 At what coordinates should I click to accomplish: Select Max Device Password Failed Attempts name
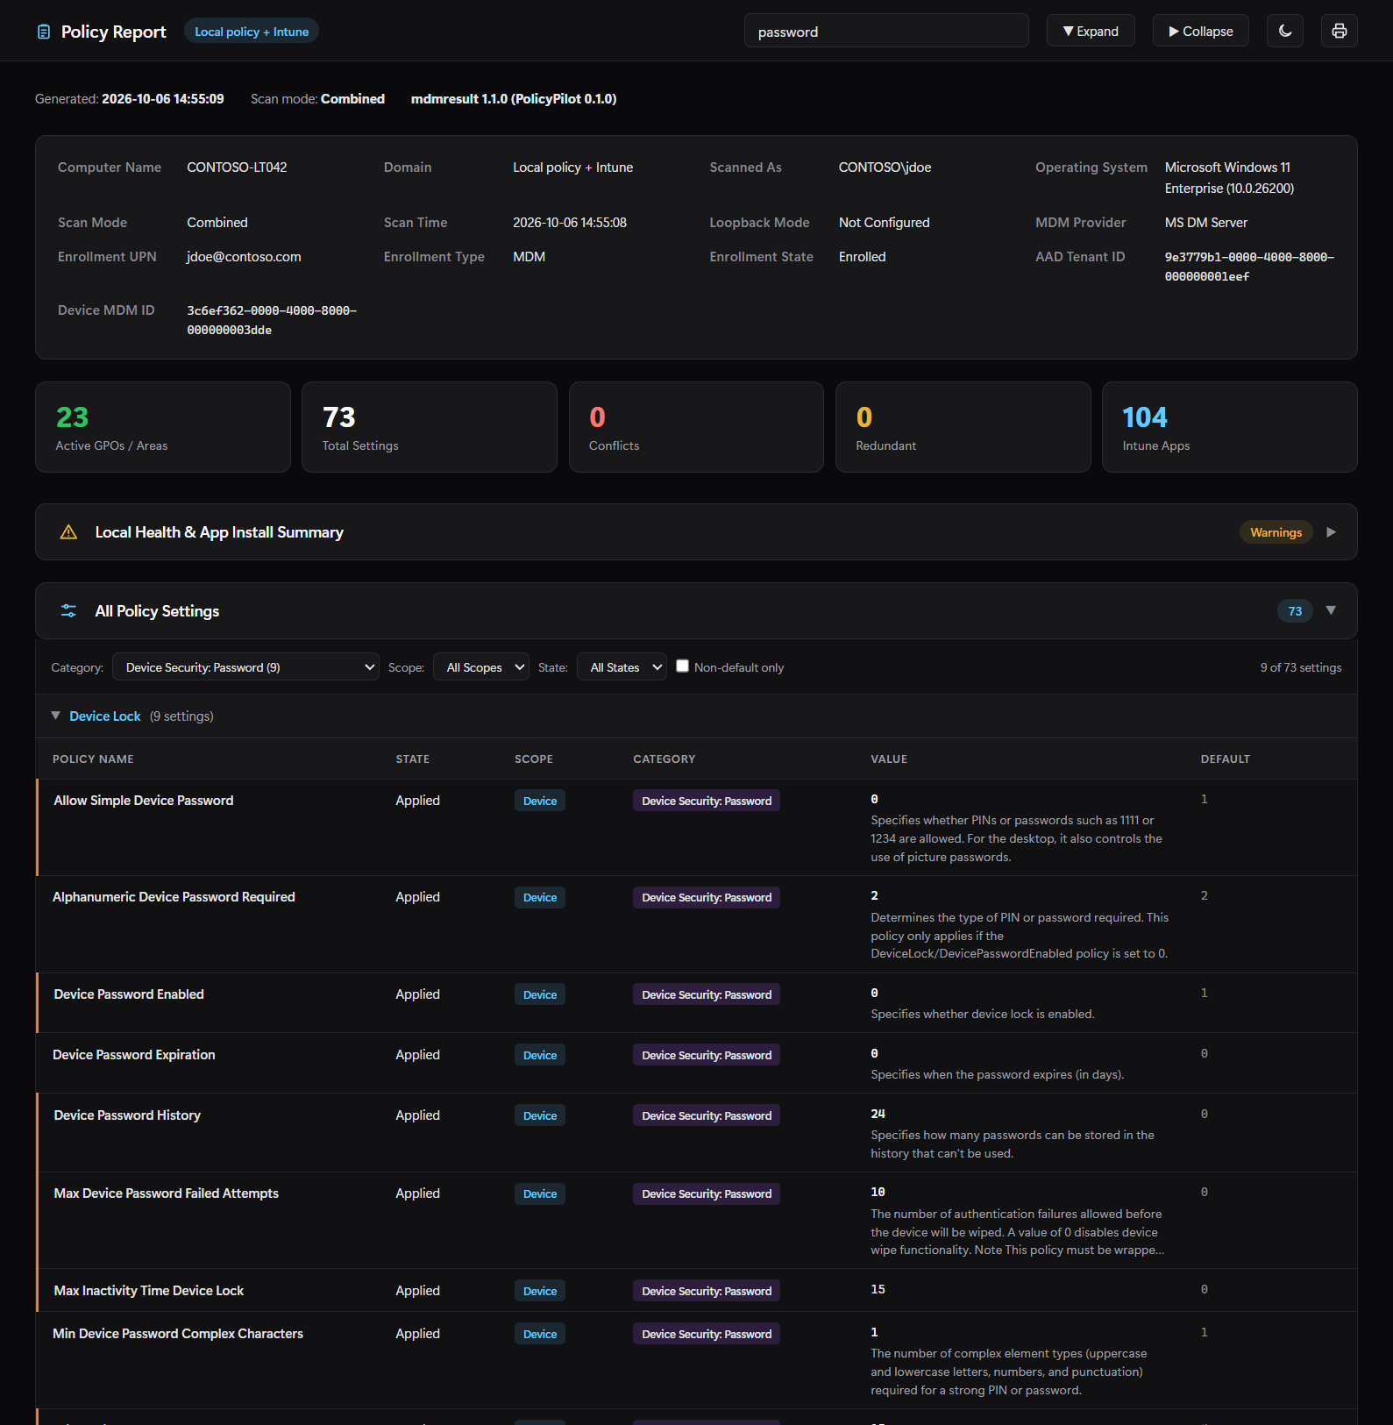(x=167, y=1193)
